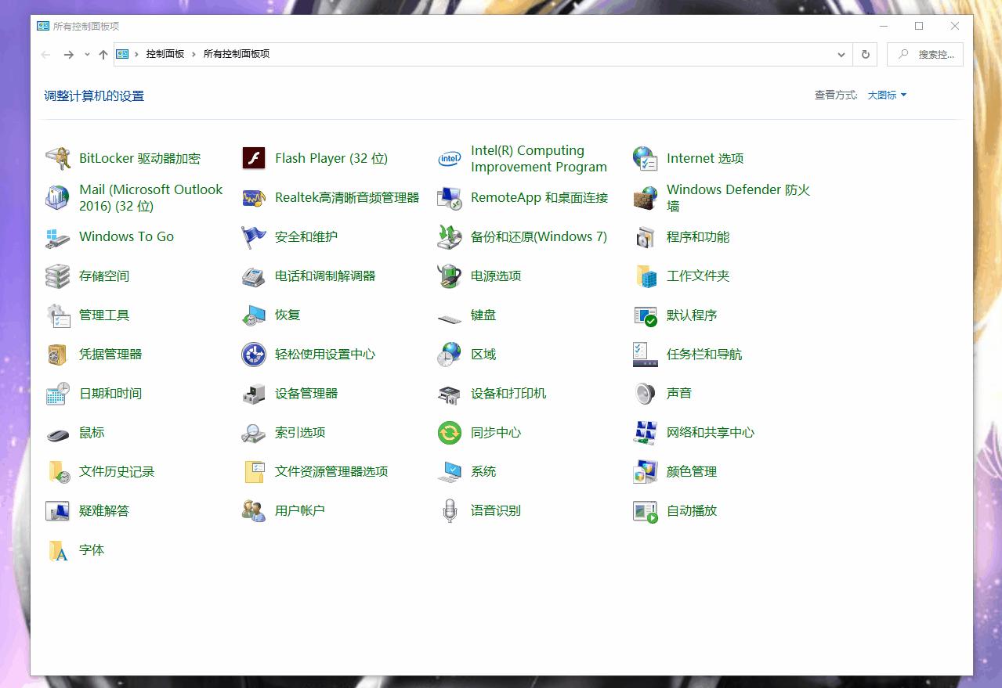The height and width of the screenshot is (688, 1002).
Task: Open the 大图标 view mode dropdown
Action: point(887,95)
